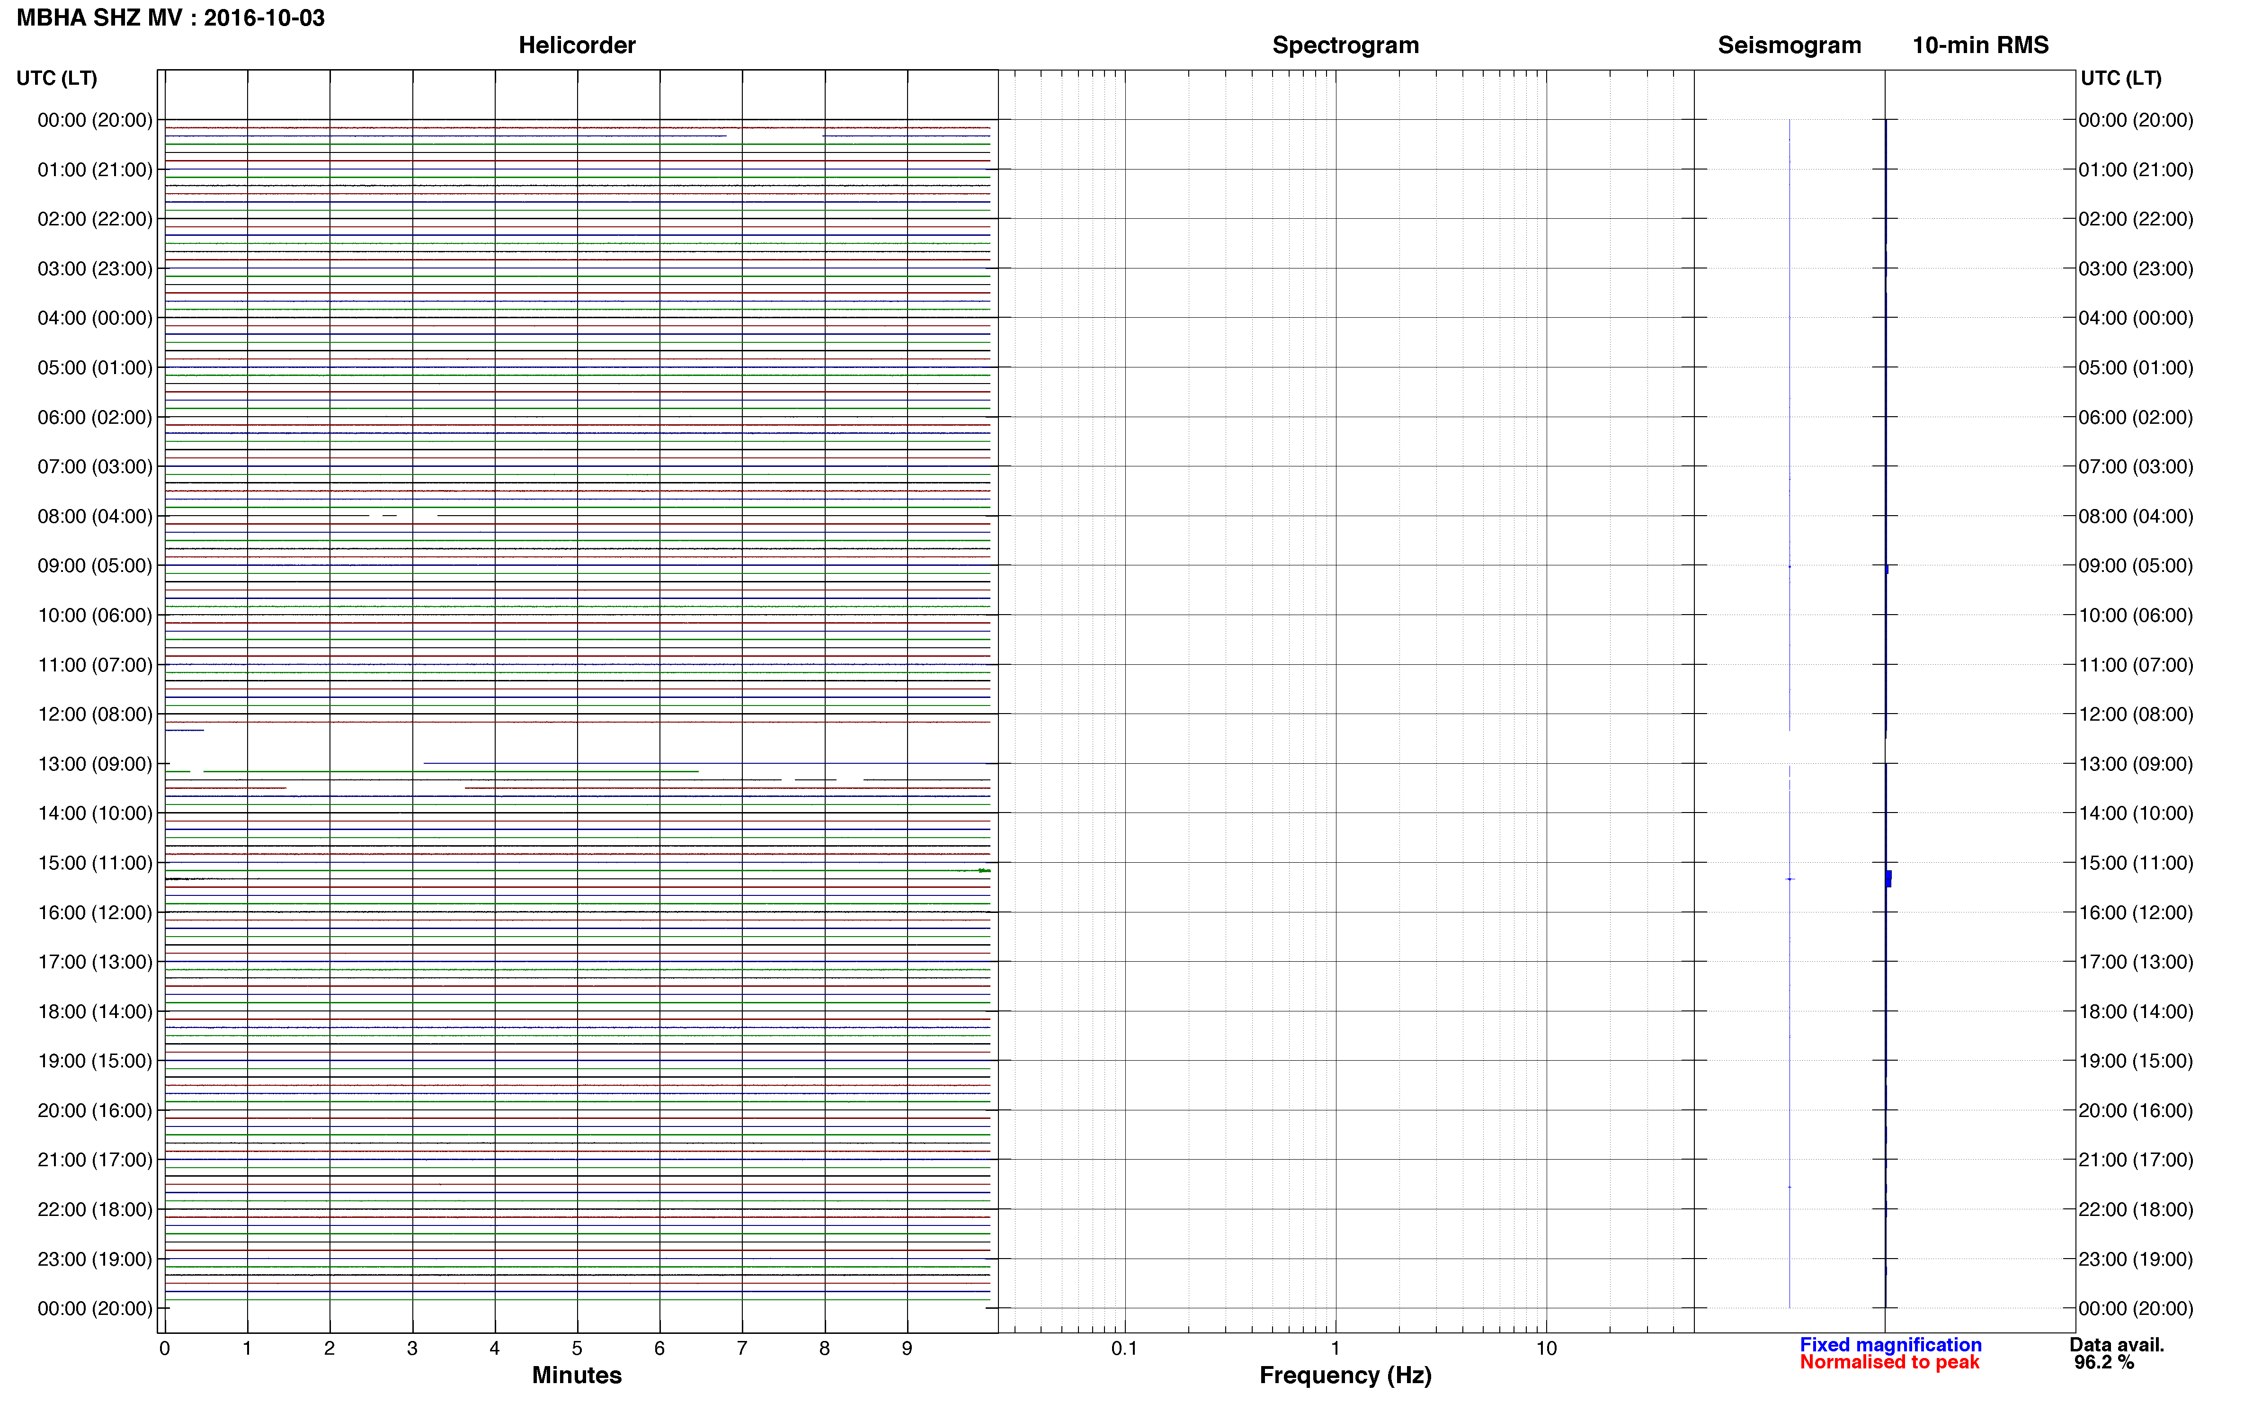Click the 0.1 frequency tick label
This screenshot has width=2244, height=1403.
1124,1348
